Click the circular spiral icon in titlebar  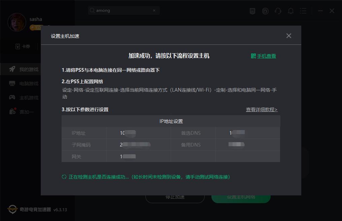[x=265, y=11]
